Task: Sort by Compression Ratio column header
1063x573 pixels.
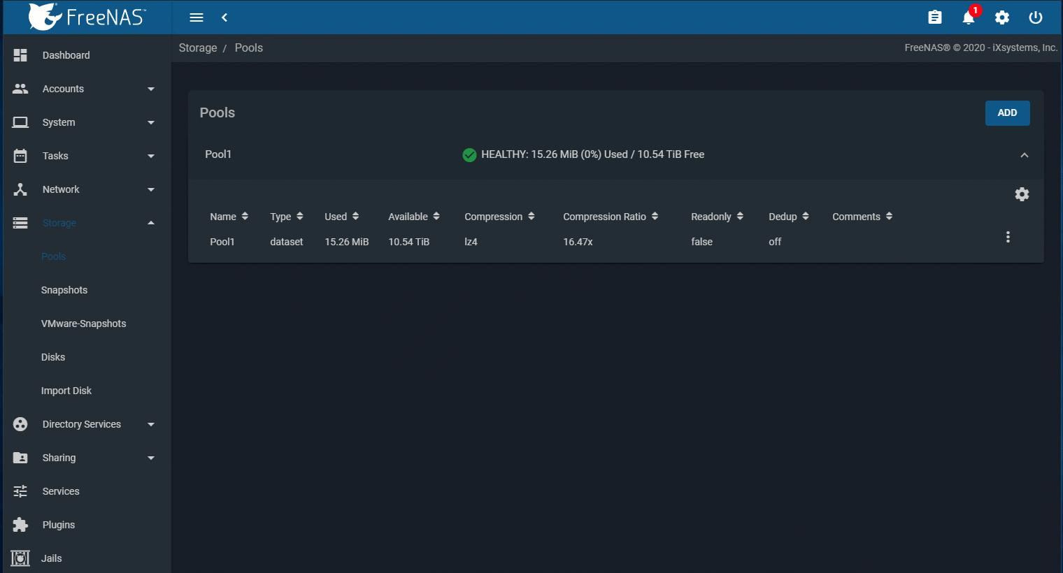Action: 610,217
